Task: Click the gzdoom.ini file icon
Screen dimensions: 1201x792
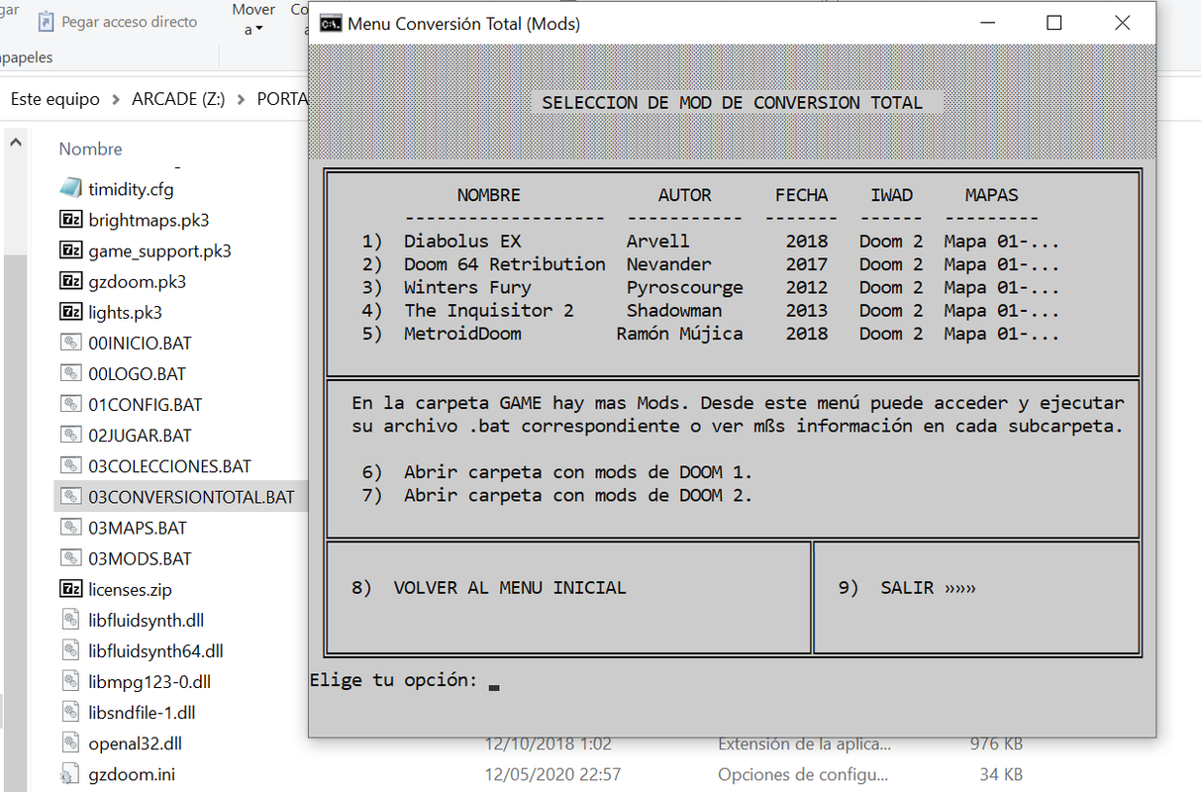Action: coord(70,774)
